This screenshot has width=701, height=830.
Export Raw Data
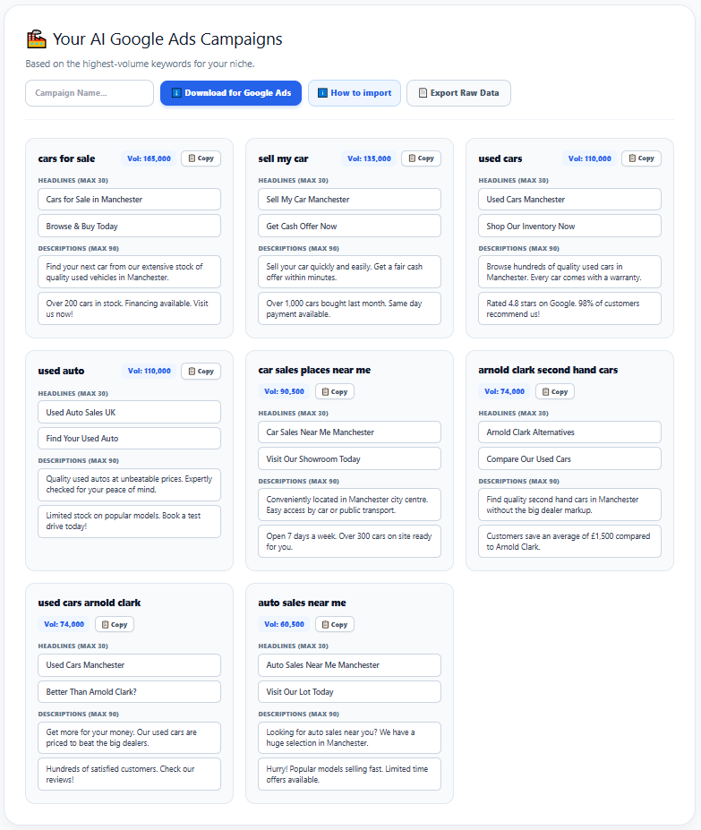458,93
